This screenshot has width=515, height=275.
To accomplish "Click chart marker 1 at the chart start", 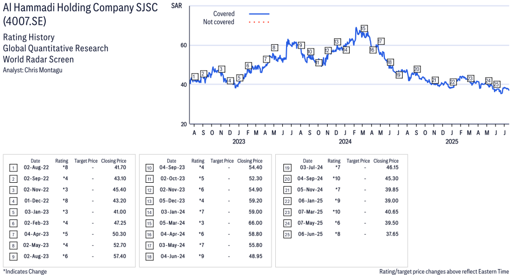I will (194, 77).
